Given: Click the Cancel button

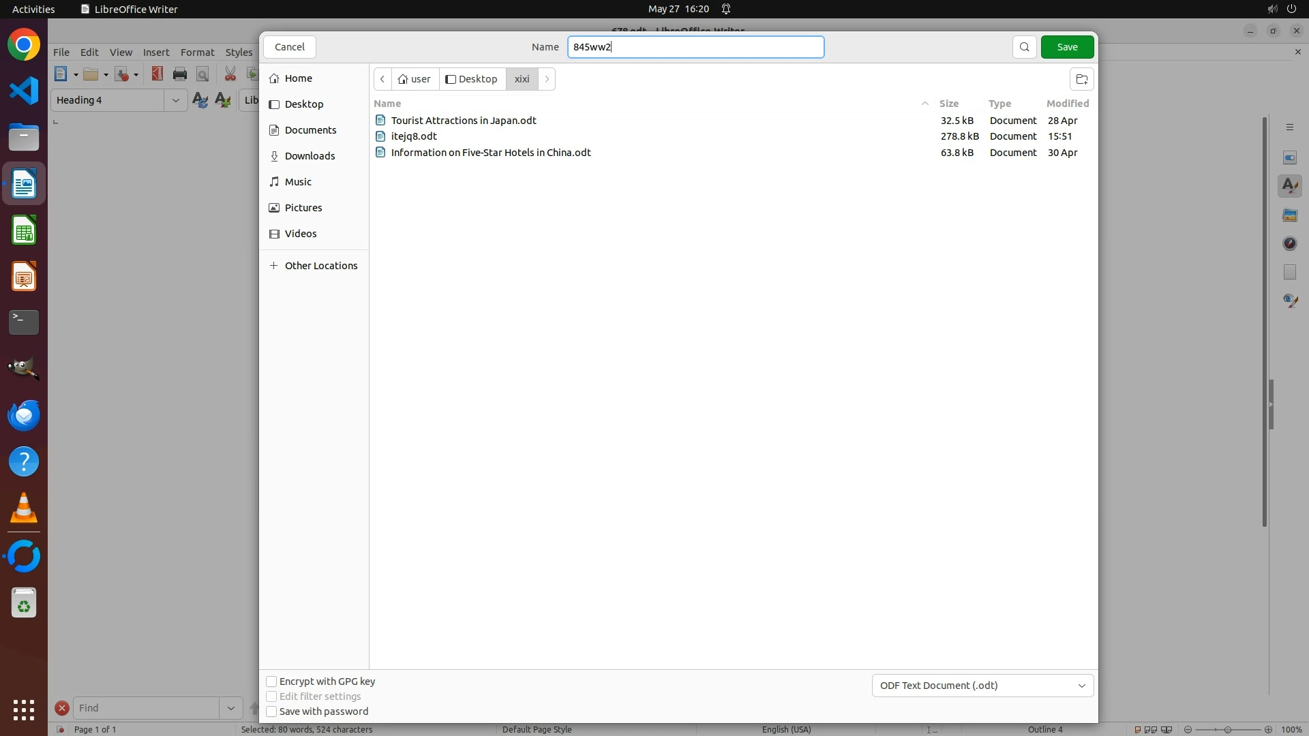Looking at the screenshot, I should [290, 47].
